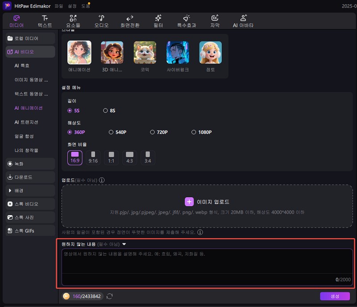Image resolution: width=357 pixels, height=307 pixels.
Task: Open the 필터 (Filter) toolbar tab
Action: point(158,21)
